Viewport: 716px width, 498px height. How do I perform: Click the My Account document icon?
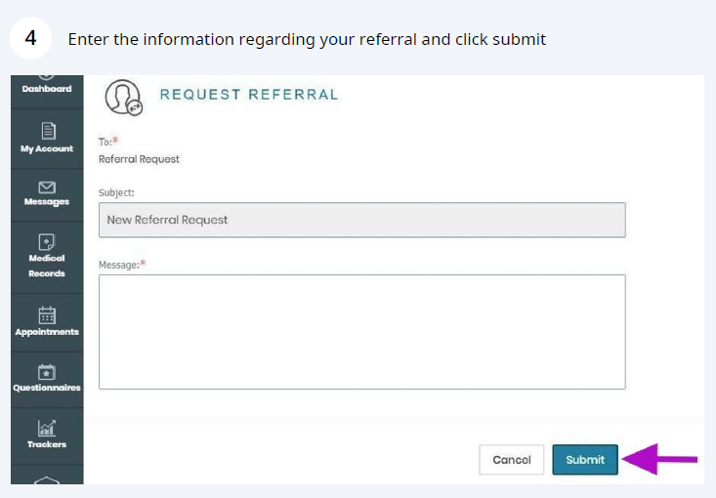tap(47, 130)
